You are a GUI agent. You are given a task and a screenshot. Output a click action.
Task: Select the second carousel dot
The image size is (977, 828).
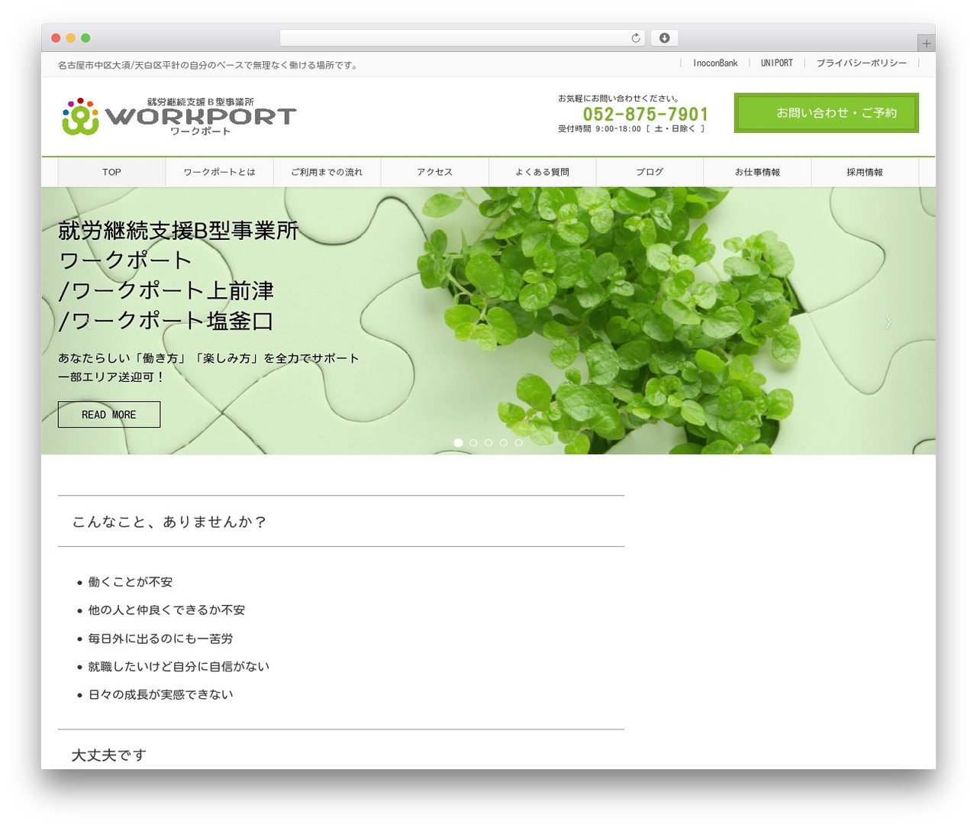pyautogui.click(x=473, y=443)
